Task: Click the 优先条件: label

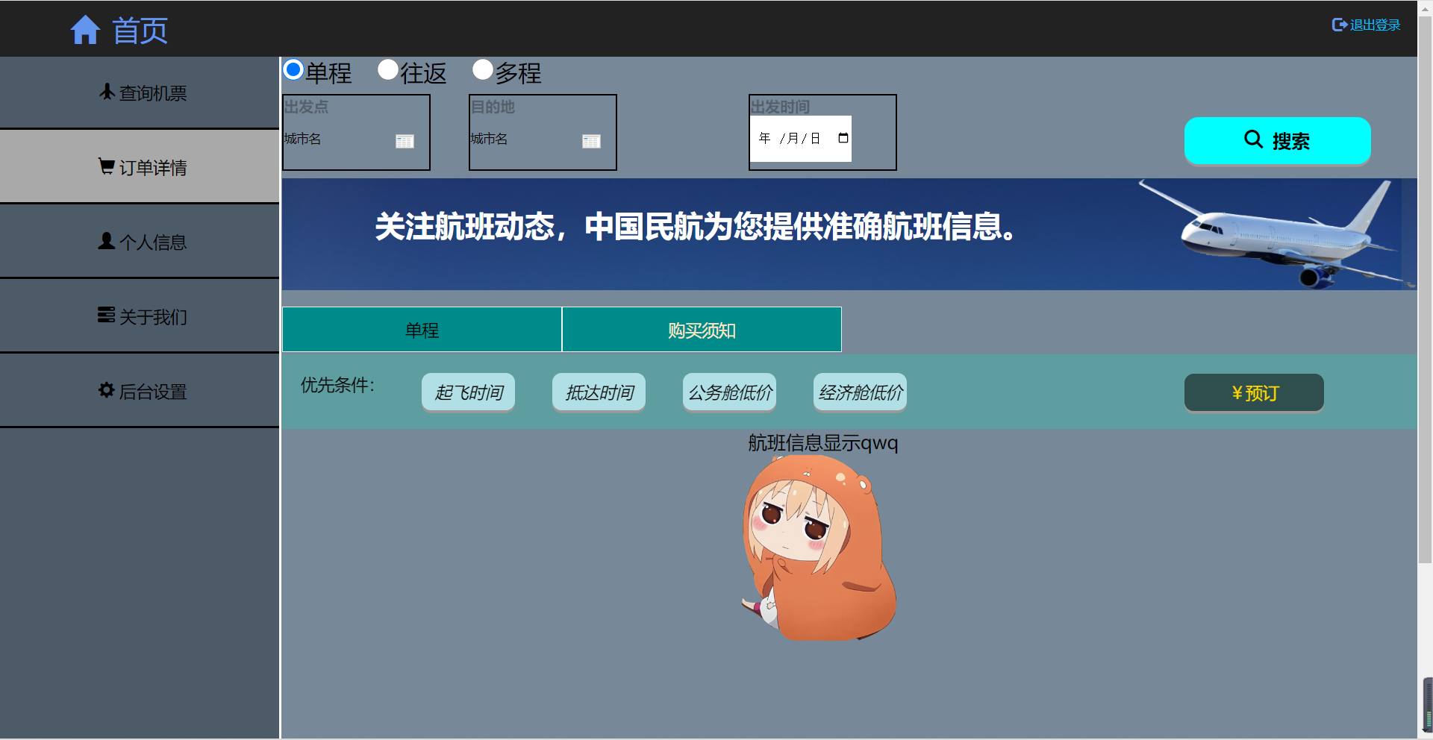Action: pos(337,385)
